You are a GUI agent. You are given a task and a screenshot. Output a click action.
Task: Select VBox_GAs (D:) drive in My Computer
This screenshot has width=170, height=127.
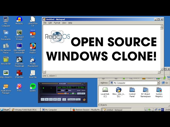pos(118,92)
